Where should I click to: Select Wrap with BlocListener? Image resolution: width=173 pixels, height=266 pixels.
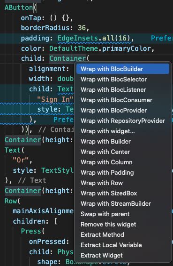click(123, 89)
